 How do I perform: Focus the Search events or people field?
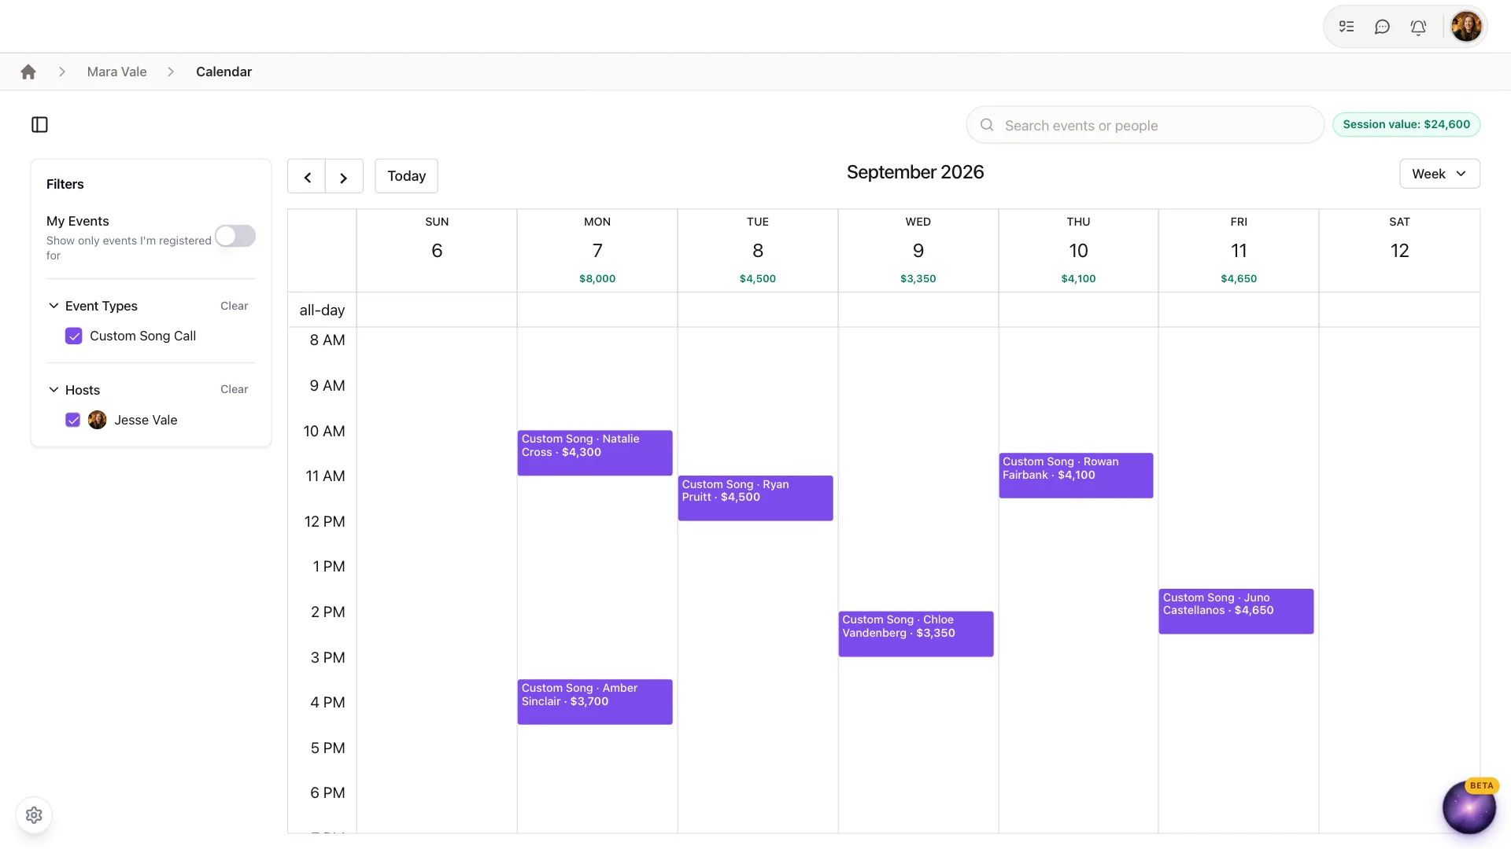(1145, 125)
